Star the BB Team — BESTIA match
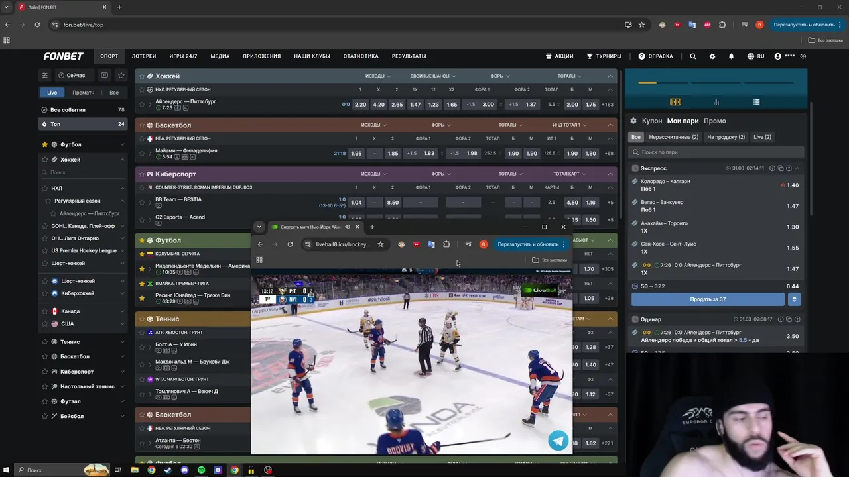The height and width of the screenshot is (477, 849). (141, 203)
